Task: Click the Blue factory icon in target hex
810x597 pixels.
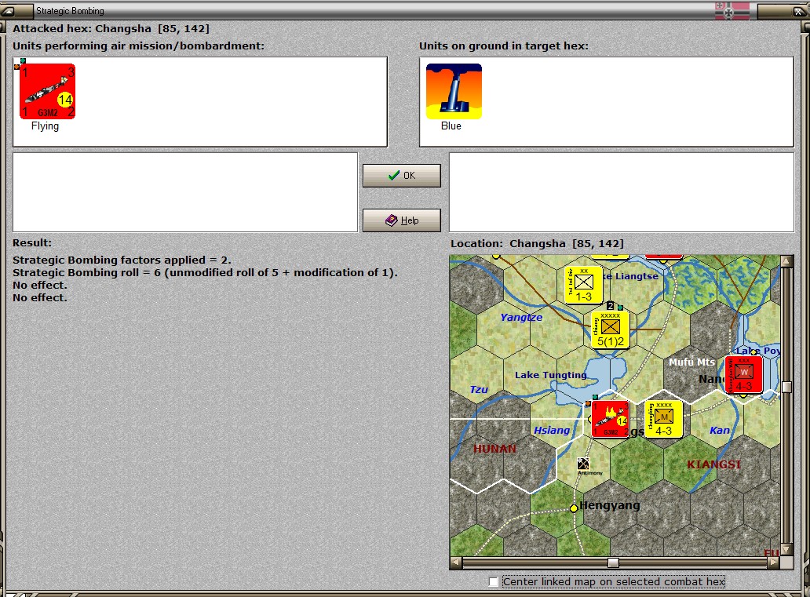Action: coord(454,92)
